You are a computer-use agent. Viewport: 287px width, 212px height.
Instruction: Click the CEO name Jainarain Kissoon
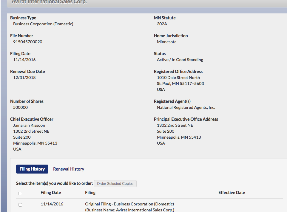(x=29, y=125)
